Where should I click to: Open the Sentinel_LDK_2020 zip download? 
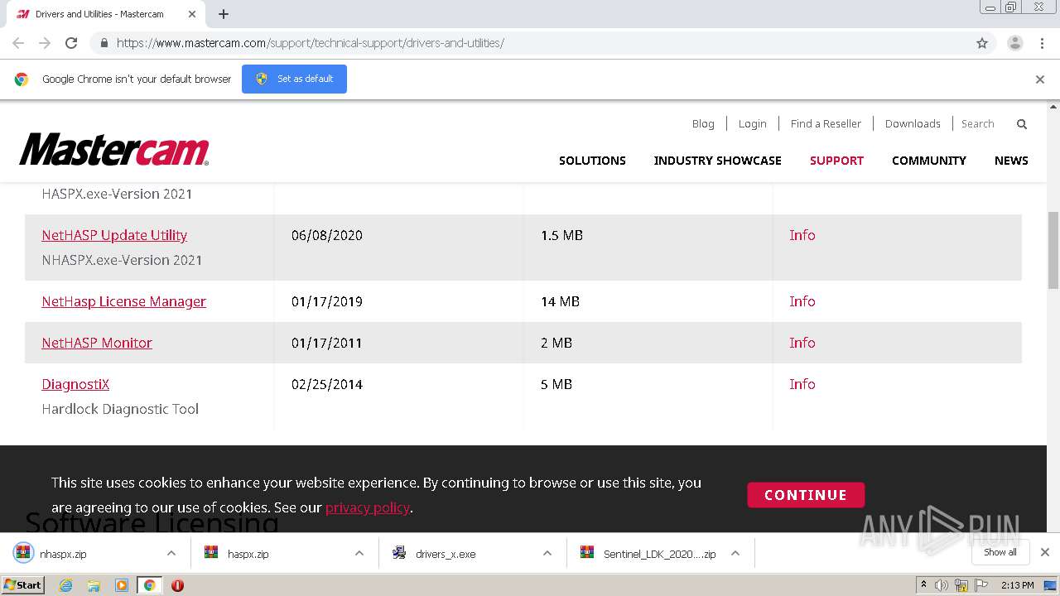pos(659,554)
